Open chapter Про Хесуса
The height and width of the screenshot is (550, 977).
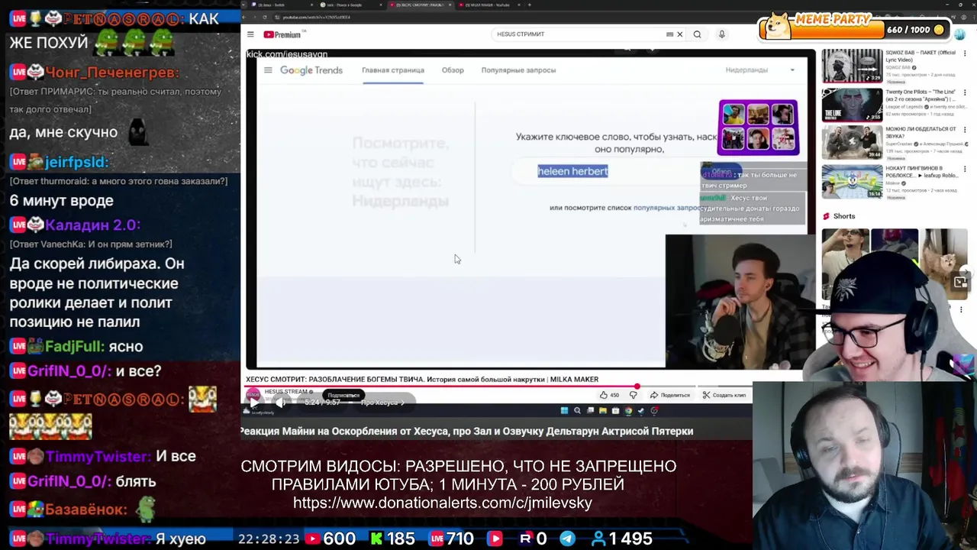382,403
